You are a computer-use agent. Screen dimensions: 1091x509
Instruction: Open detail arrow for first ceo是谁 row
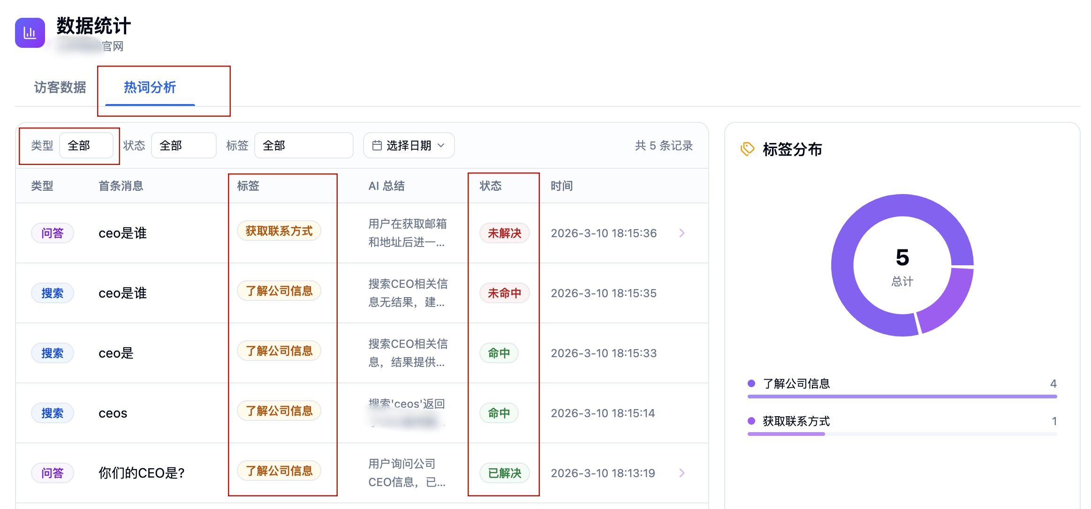[682, 233]
